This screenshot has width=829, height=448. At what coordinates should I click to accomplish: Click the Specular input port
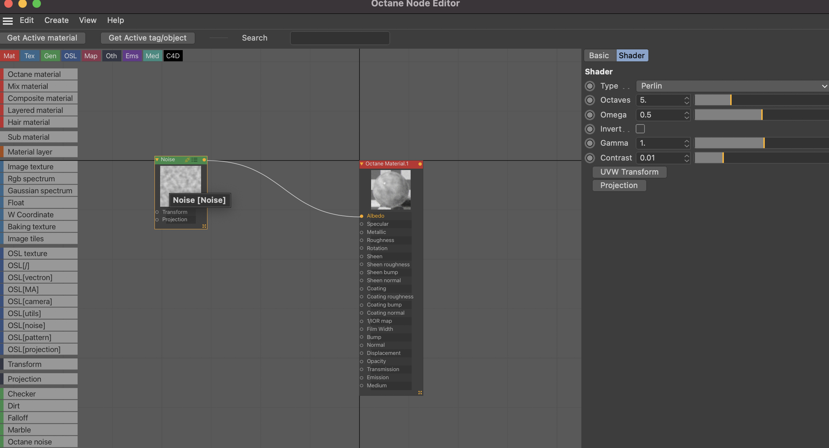click(362, 224)
